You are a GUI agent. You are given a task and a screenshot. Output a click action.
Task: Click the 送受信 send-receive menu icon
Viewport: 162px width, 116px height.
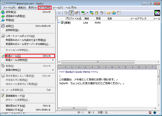tap(3, 12)
